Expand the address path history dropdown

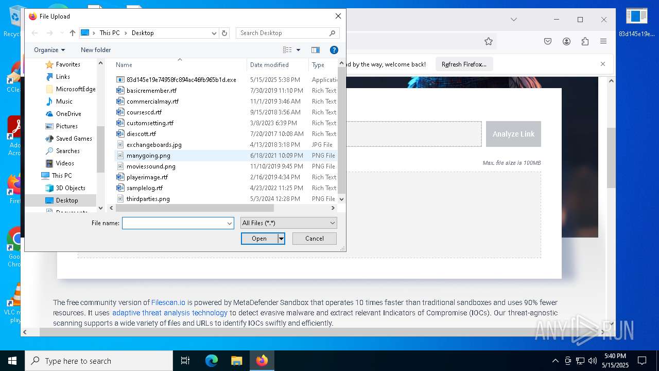point(214,33)
